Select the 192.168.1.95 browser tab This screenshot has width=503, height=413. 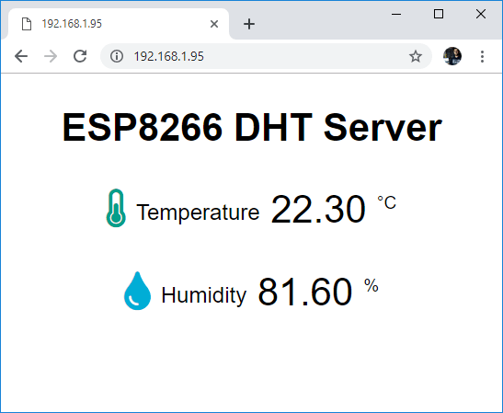118,24
